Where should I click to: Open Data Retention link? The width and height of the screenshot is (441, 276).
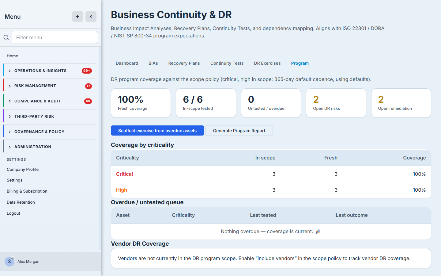pos(21,202)
